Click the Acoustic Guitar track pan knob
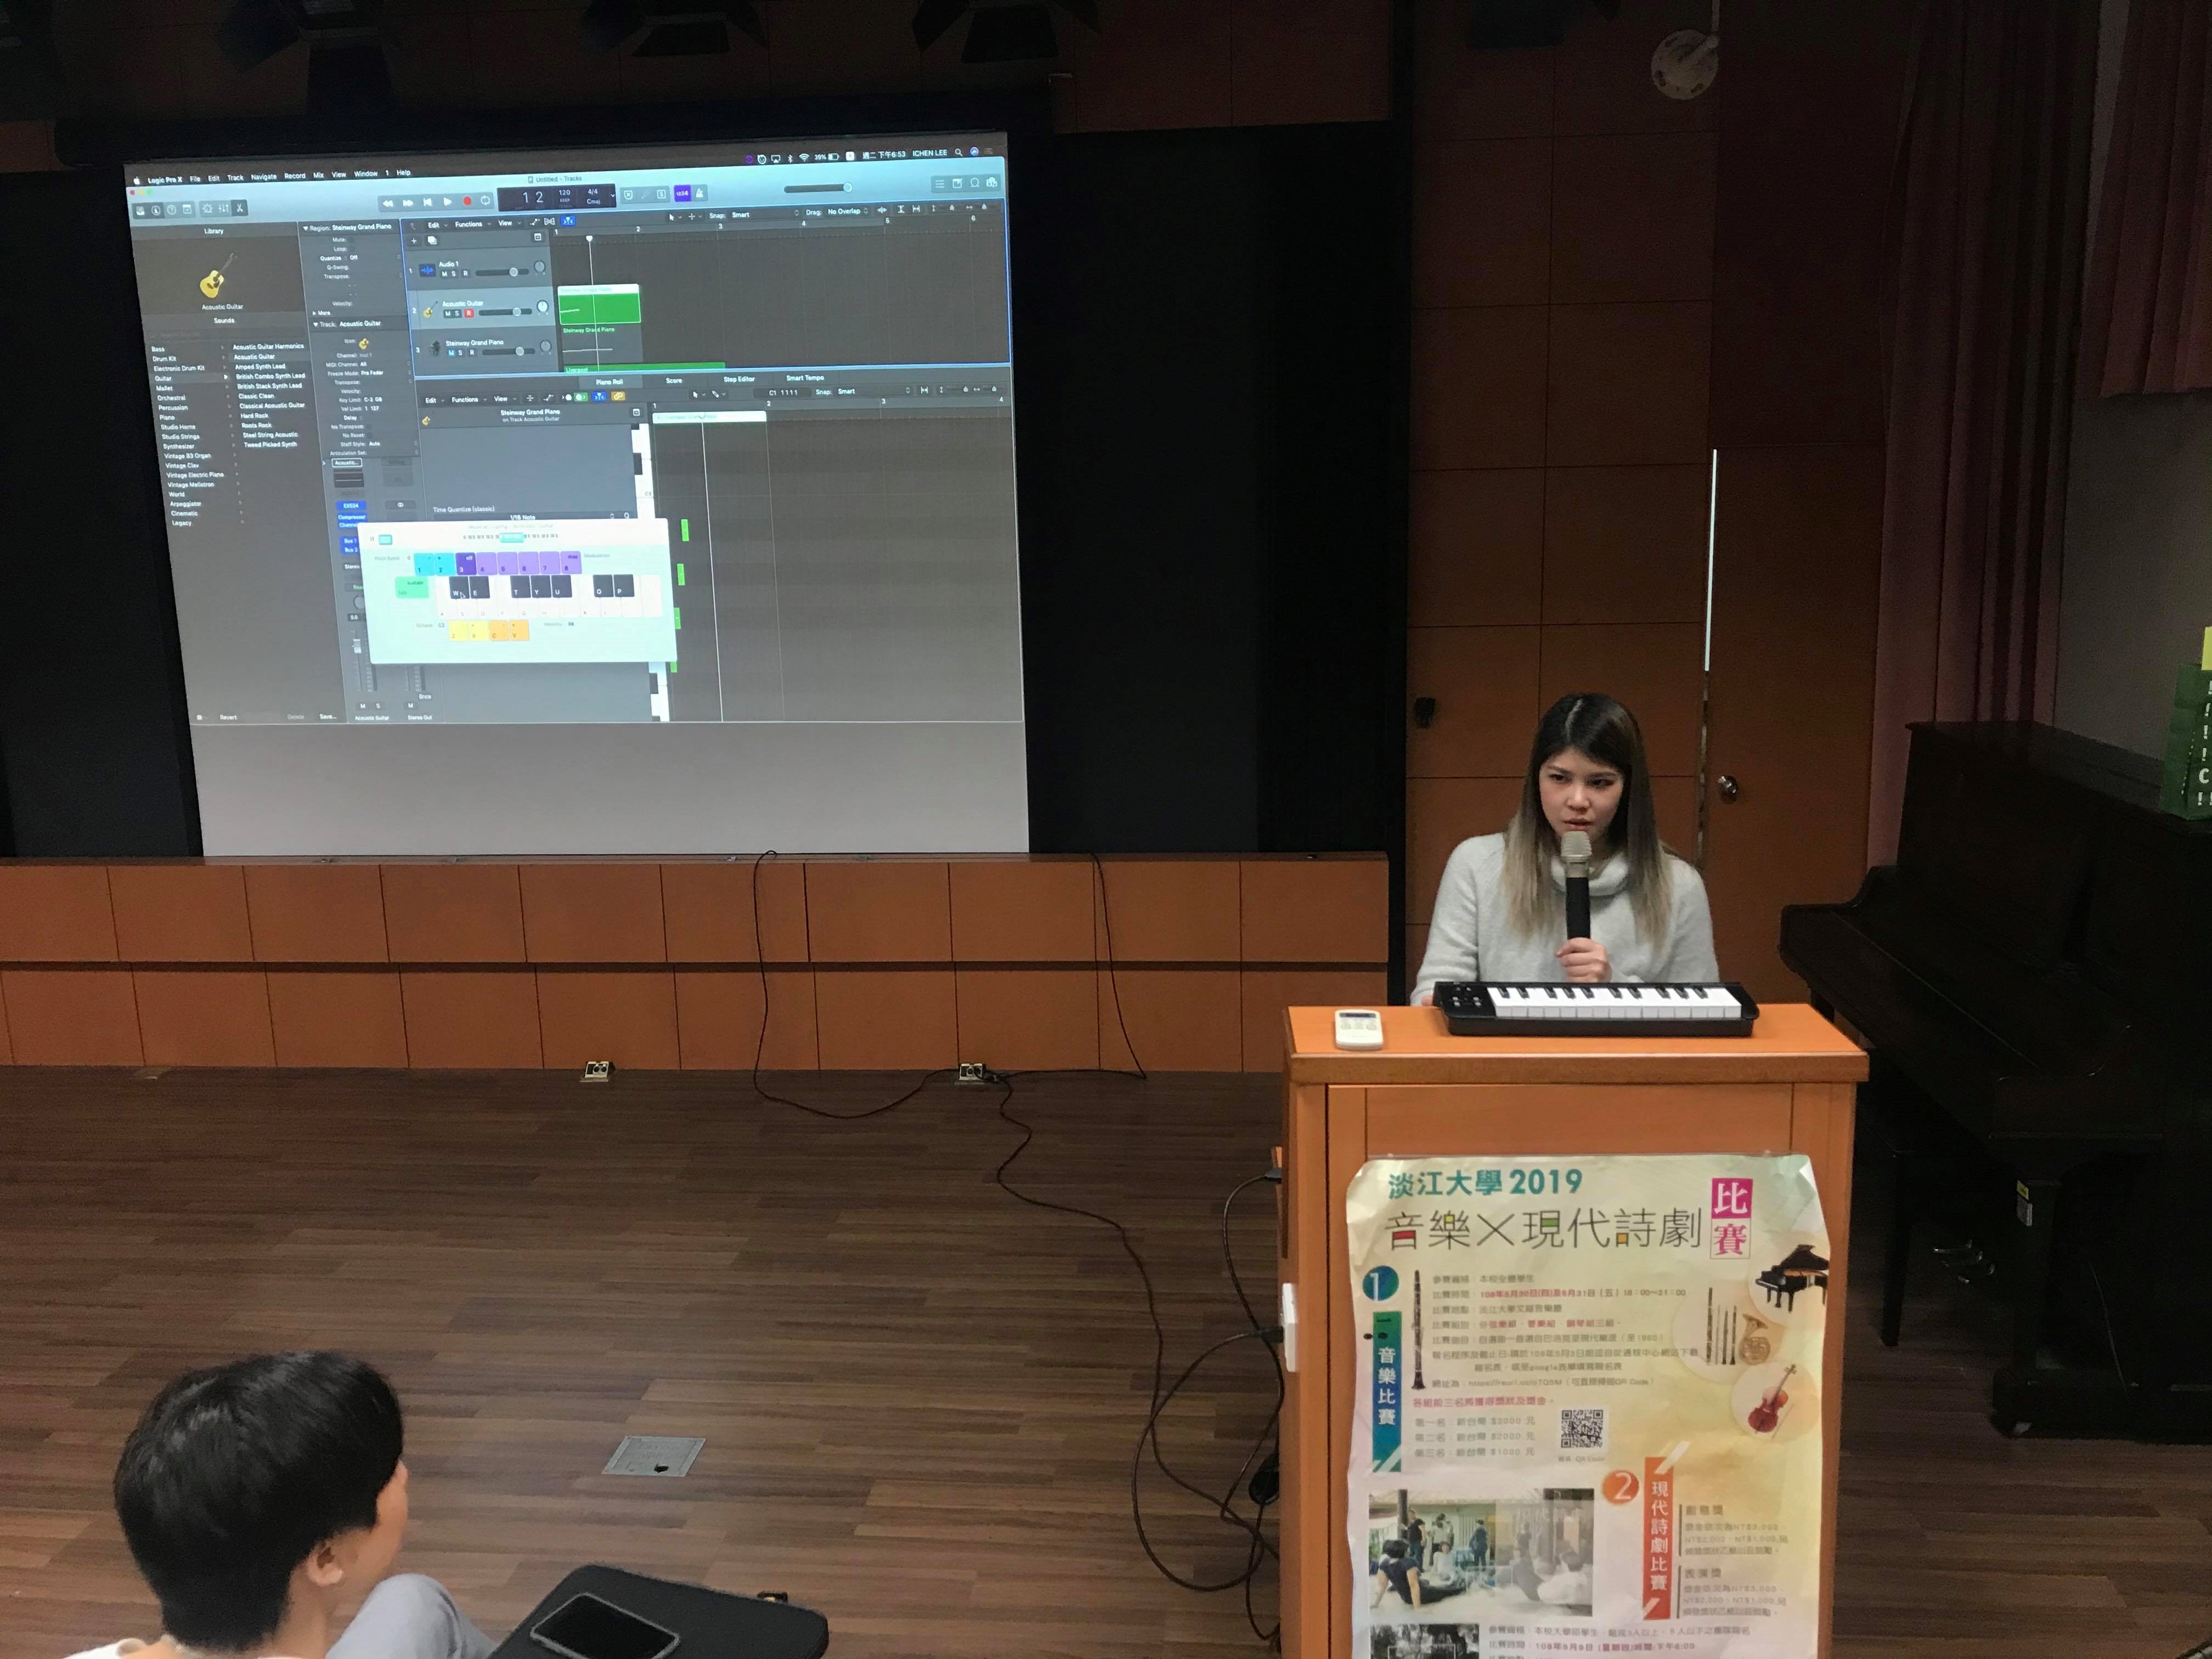Screen dimensions: 2212x1659 click(542, 307)
